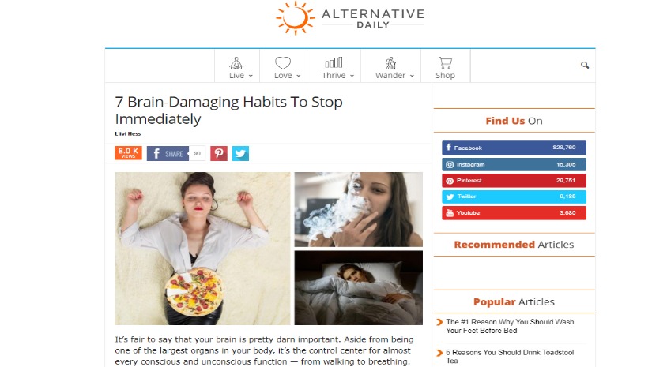Open the Instagram follow bar
The height and width of the screenshot is (367, 652).
coord(514,164)
